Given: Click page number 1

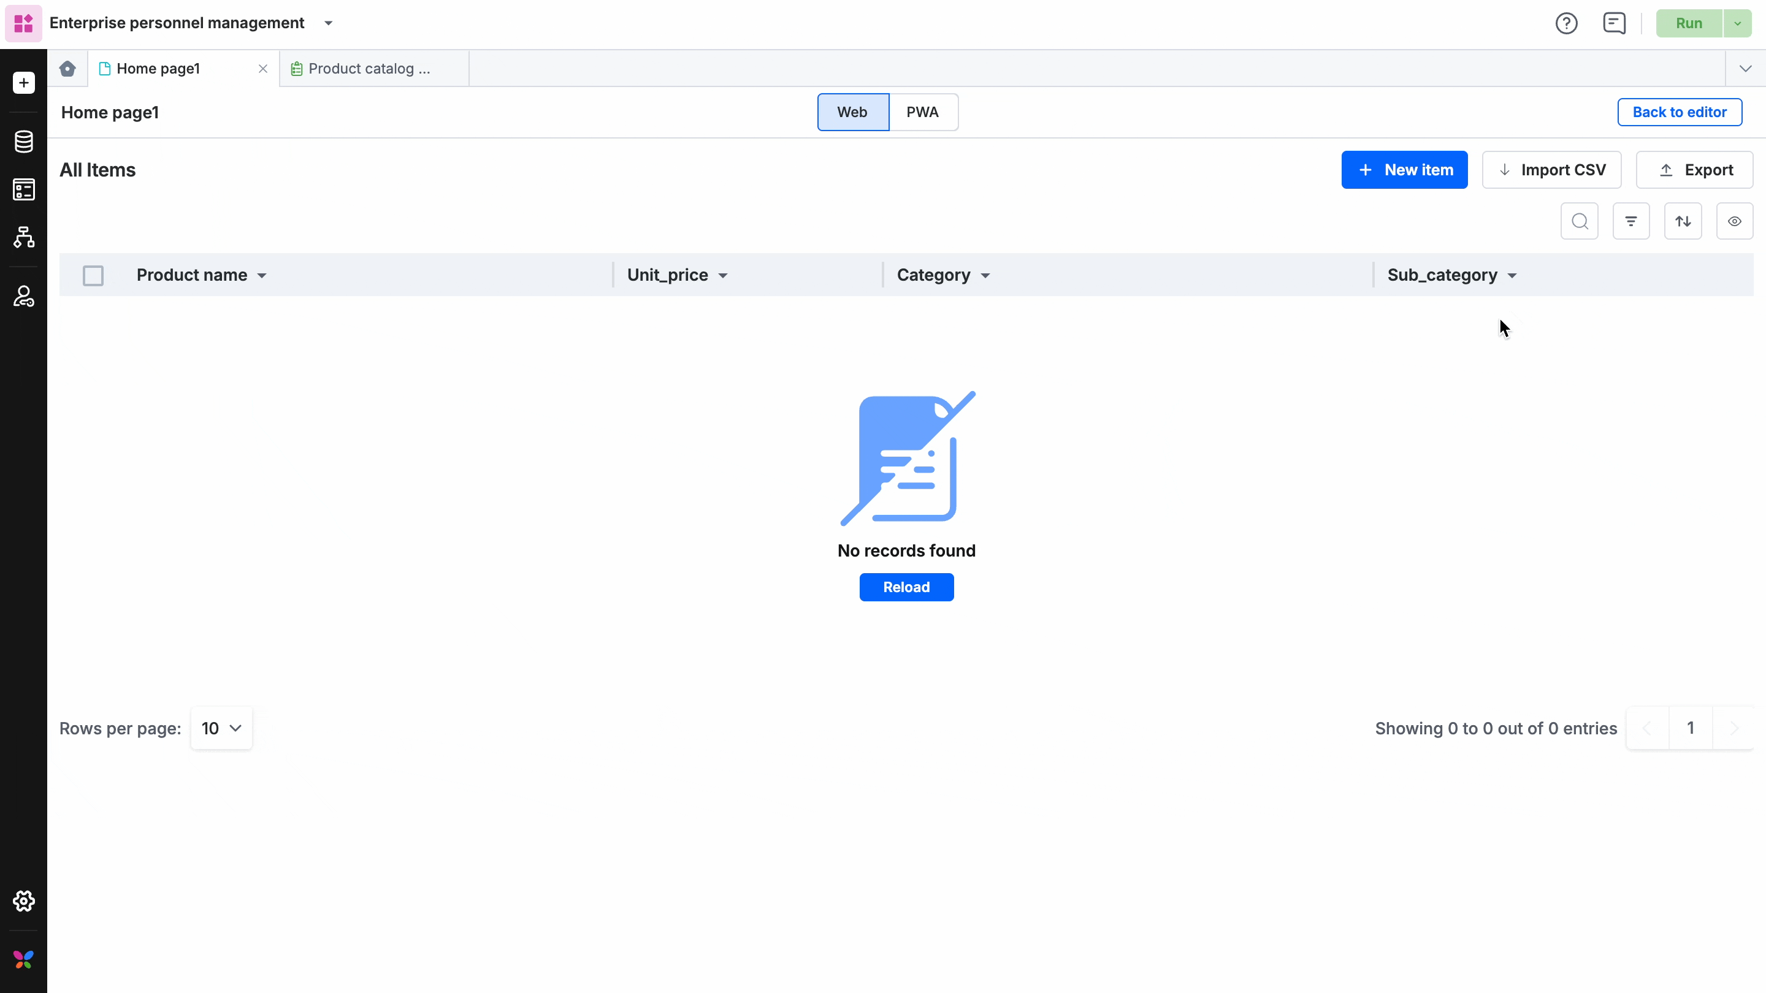Looking at the screenshot, I should coord(1691,728).
